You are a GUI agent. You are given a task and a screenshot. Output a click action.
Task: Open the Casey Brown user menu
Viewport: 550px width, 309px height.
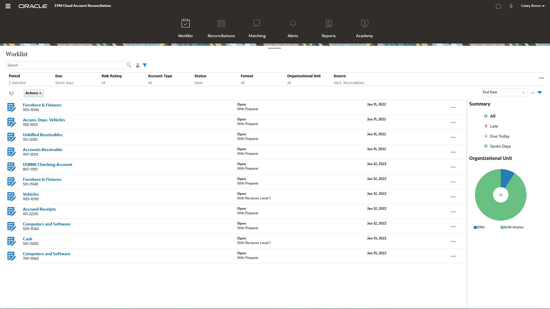click(x=532, y=6)
